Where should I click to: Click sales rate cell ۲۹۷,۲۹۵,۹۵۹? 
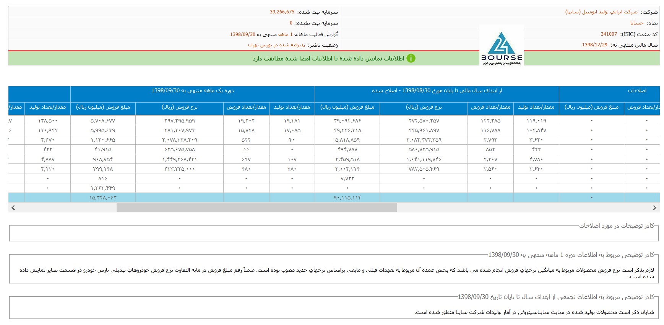(180, 121)
